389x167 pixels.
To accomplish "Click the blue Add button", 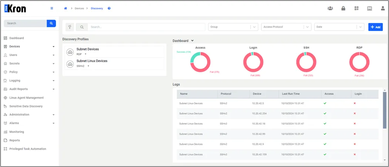I will coord(375,27).
